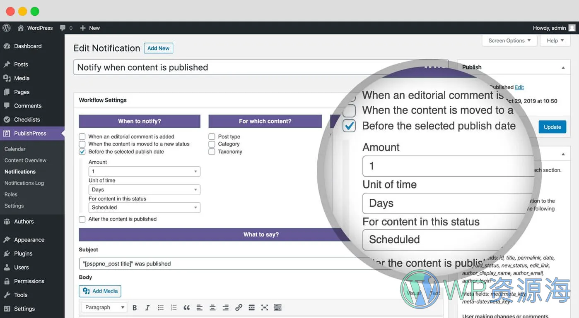This screenshot has width=579, height=318.
Task: Open Notifications Log submenu item
Action: [x=24, y=183]
